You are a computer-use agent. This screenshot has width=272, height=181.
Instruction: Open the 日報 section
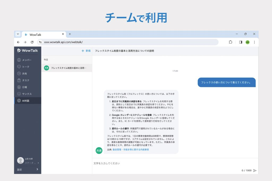pyautogui.click(x=25, y=87)
